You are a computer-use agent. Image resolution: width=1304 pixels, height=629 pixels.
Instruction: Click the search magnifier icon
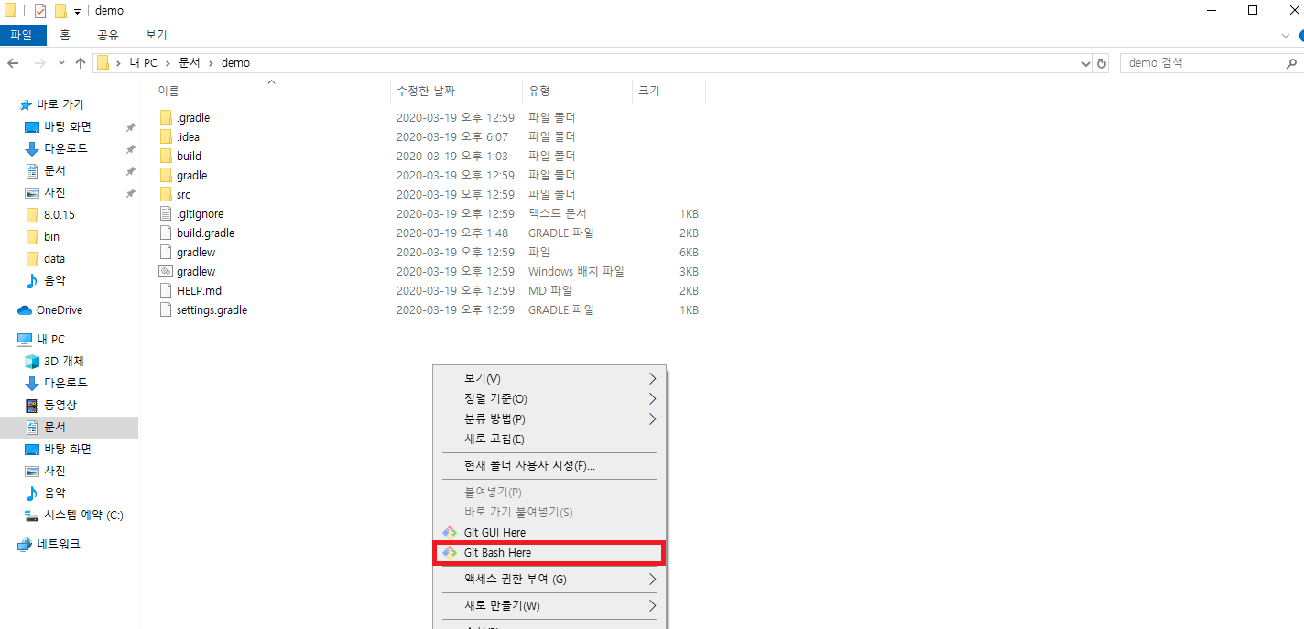pyautogui.click(x=1291, y=63)
